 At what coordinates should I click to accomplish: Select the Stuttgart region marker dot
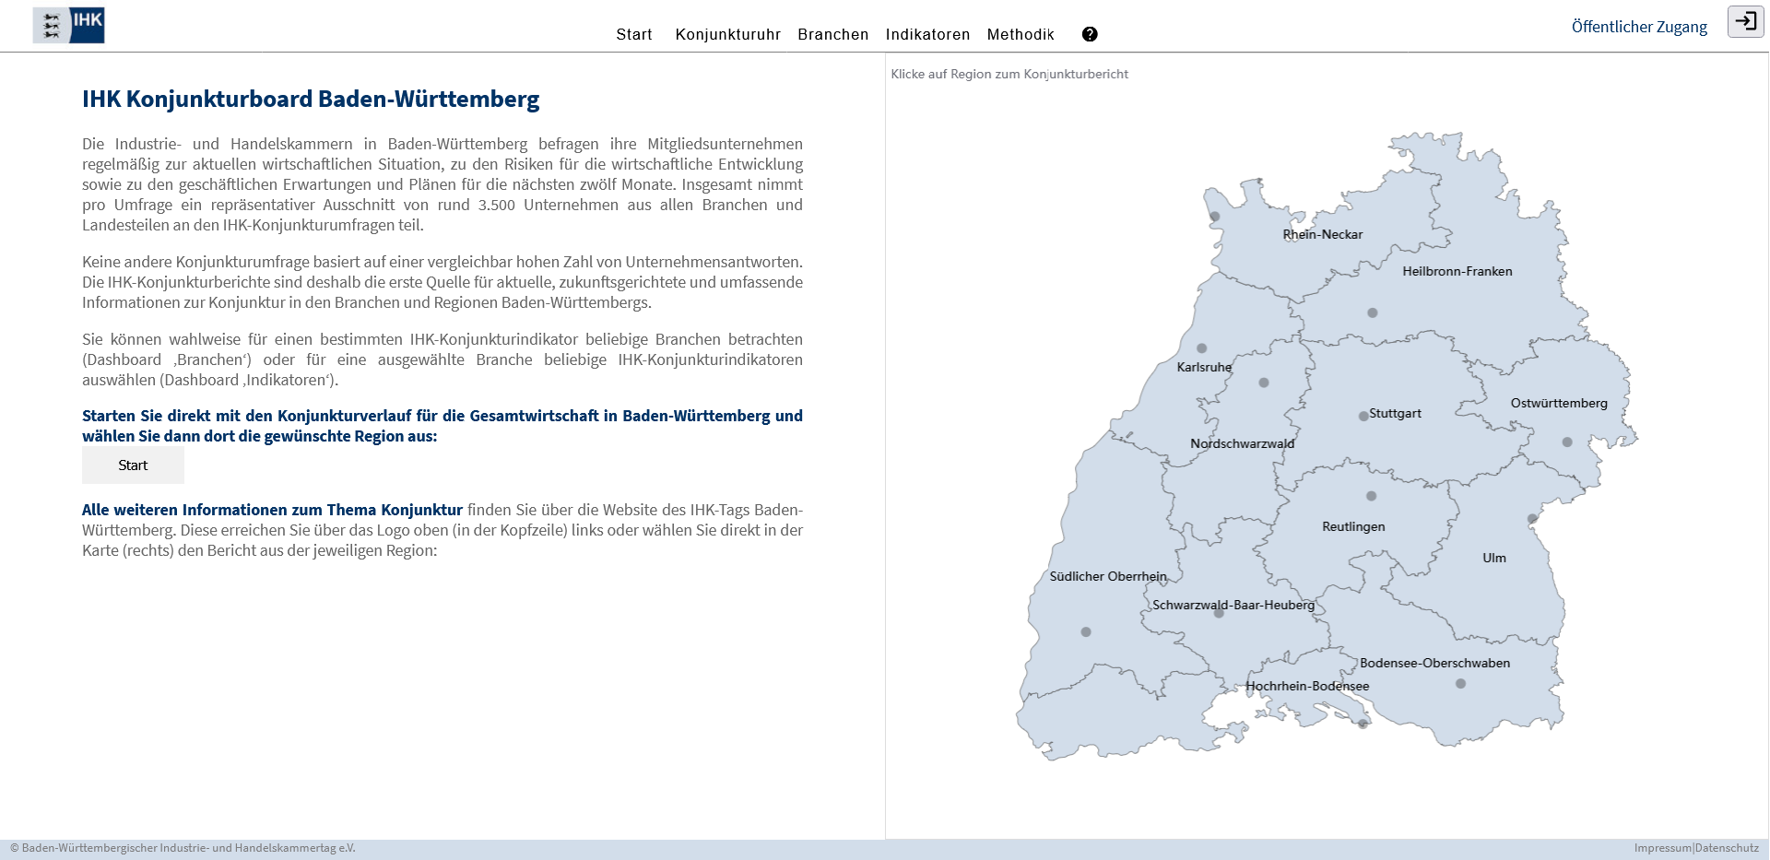(1363, 417)
